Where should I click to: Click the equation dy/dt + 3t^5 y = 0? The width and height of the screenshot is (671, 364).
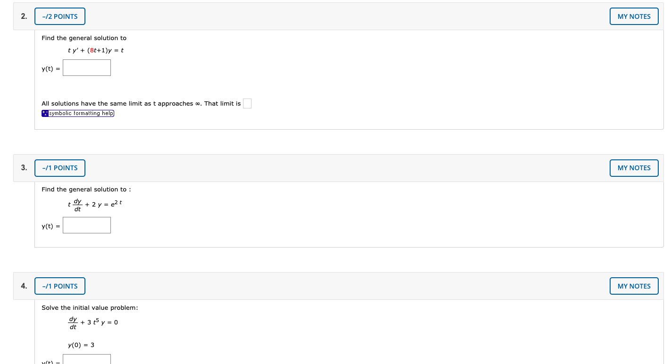pos(93,323)
